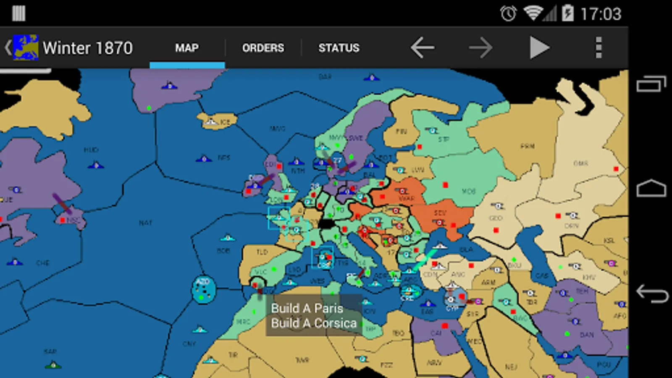
Task: Tap the NEJ province label
Action: click(511, 367)
